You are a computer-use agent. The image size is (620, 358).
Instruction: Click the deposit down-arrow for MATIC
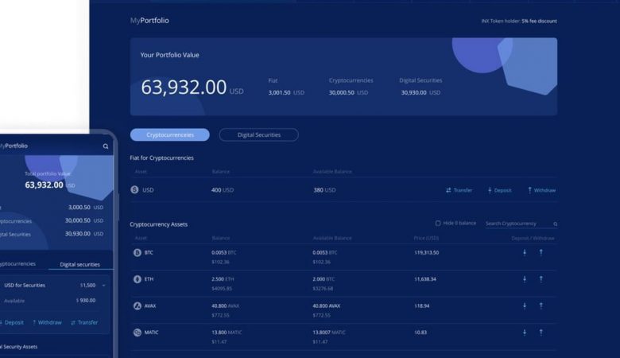pos(525,333)
